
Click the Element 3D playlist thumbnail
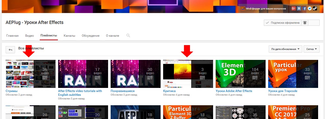[241, 74]
